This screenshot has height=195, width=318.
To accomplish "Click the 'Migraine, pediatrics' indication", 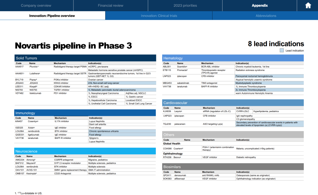I will [x=98, y=160].
